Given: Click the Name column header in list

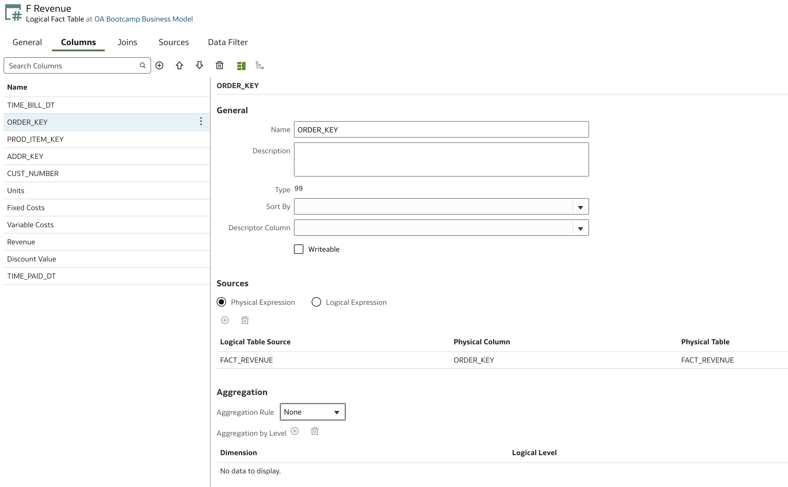Looking at the screenshot, I should point(17,87).
